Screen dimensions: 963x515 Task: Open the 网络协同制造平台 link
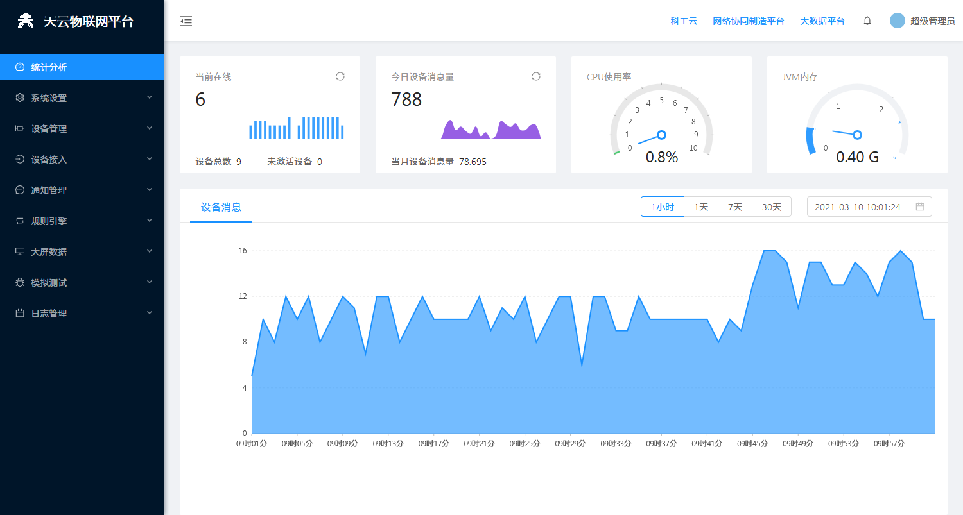[749, 21]
